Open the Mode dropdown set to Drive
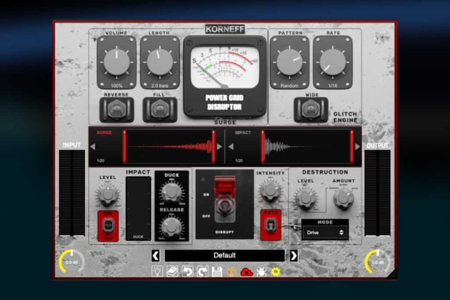450x300 pixels. 325,232
